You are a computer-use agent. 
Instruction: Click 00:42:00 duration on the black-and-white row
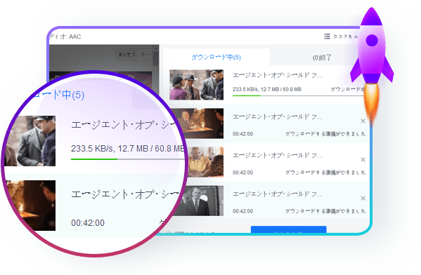point(242,211)
